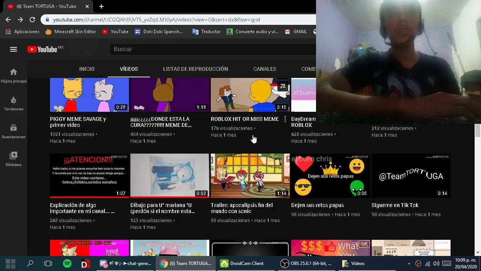Click Dejen sus retos papus title
Image resolution: width=481 pixels, height=271 pixels.
318,205
